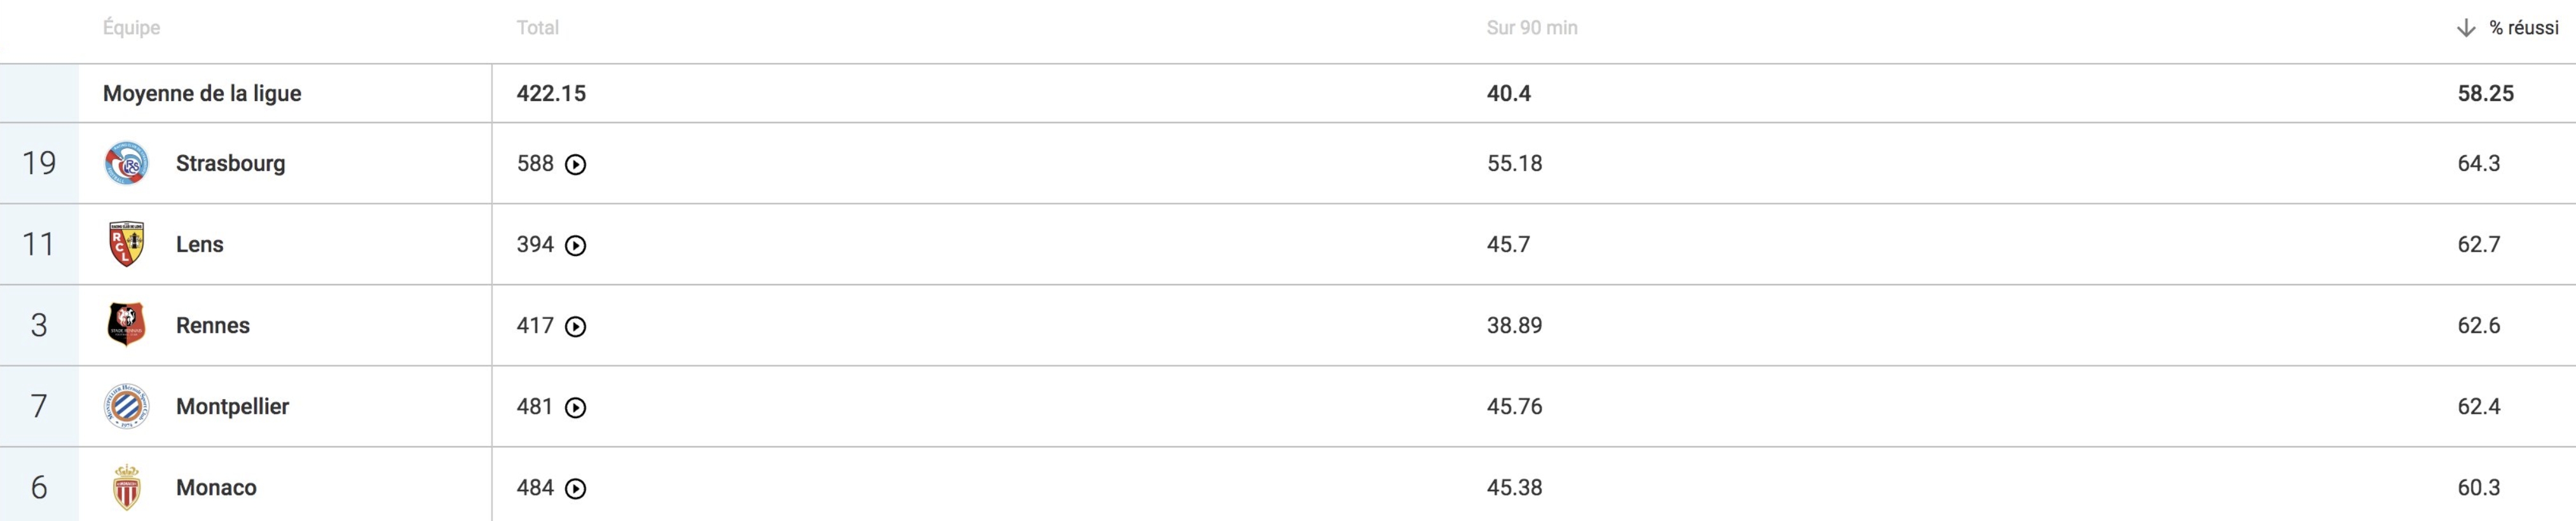The image size is (2576, 521).
Task: Sort table by Équipe column header
Action: click(132, 28)
